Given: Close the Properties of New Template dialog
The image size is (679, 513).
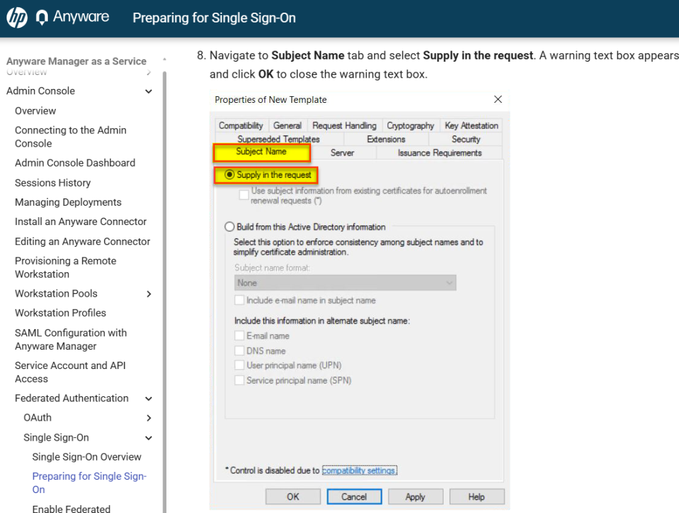Looking at the screenshot, I should (x=498, y=100).
